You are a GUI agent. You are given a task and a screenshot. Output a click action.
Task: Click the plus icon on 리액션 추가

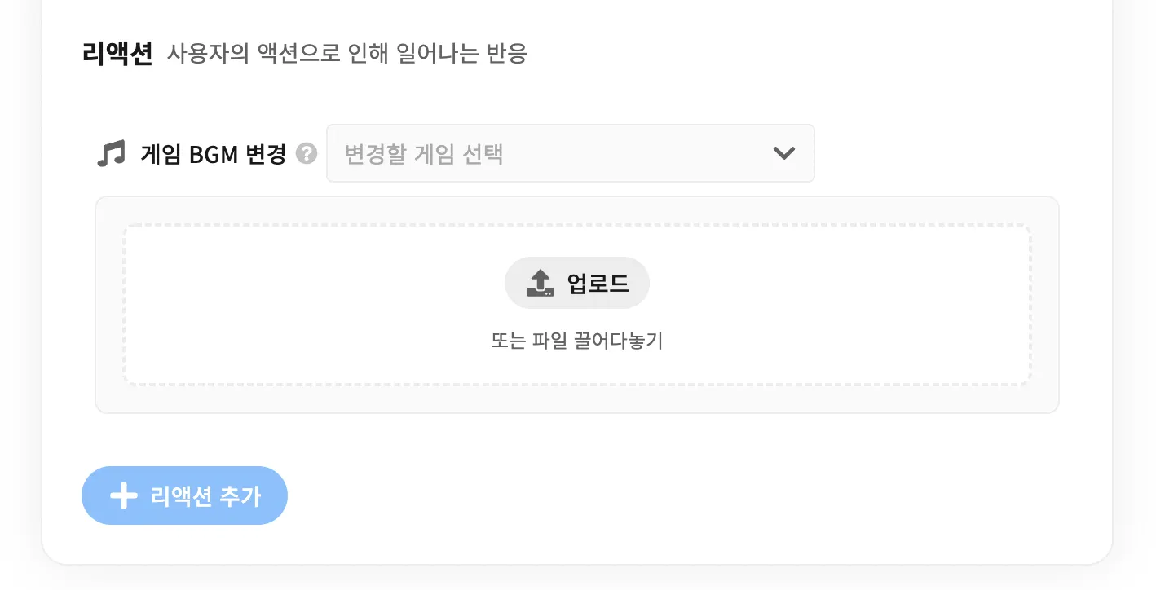click(x=123, y=495)
